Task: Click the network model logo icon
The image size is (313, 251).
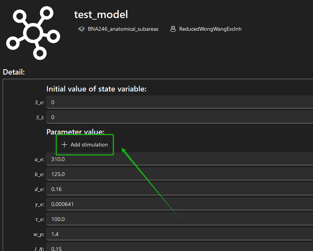Action: (x=33, y=33)
